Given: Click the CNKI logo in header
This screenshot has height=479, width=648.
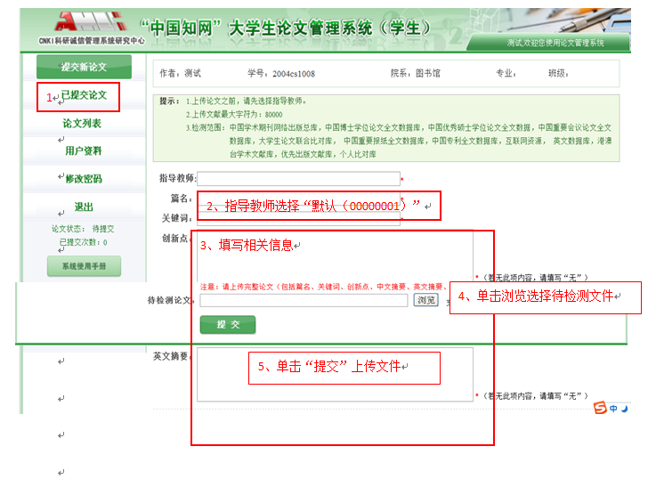Looking at the screenshot, I should tap(92, 28).
